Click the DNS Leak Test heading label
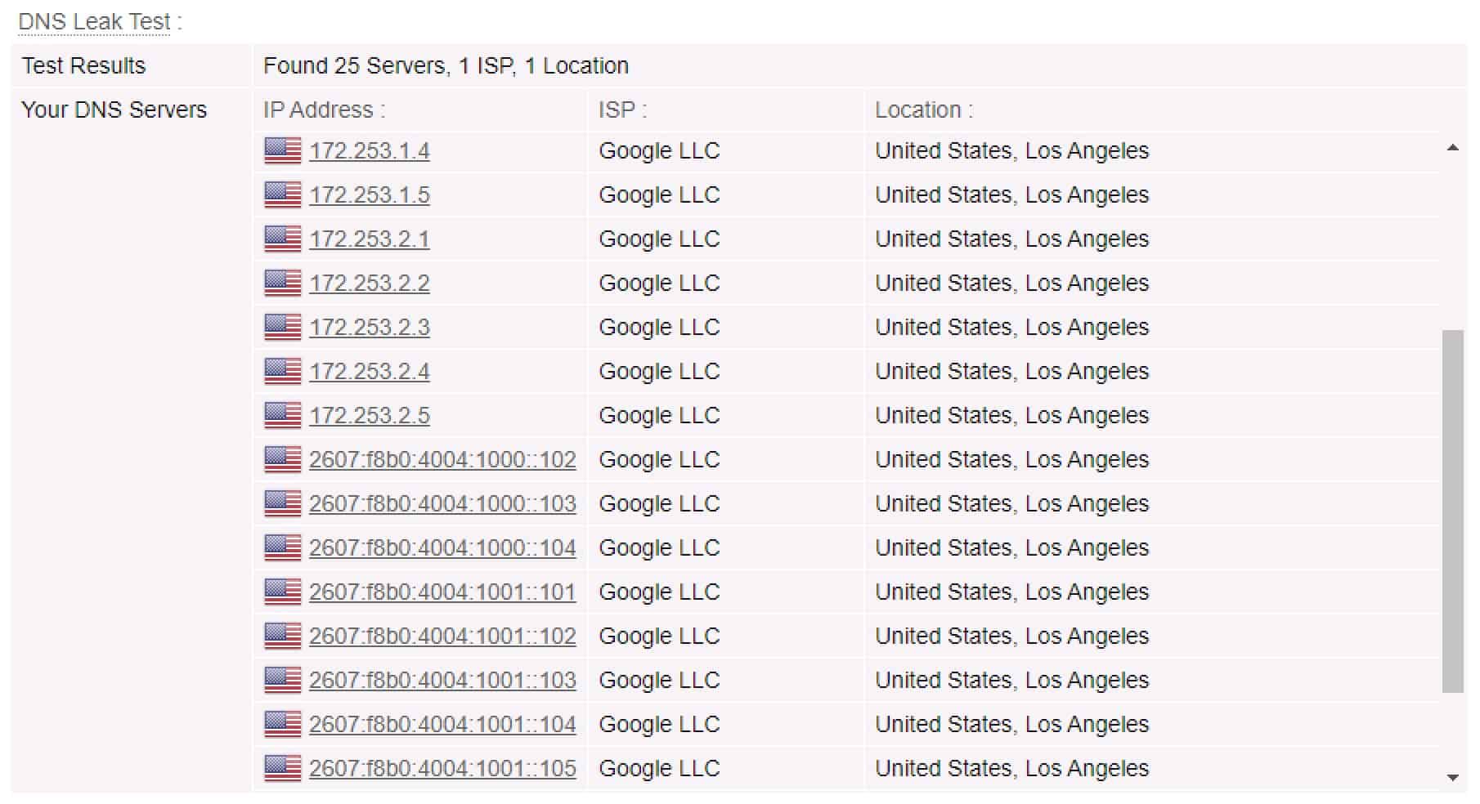 coord(95,21)
